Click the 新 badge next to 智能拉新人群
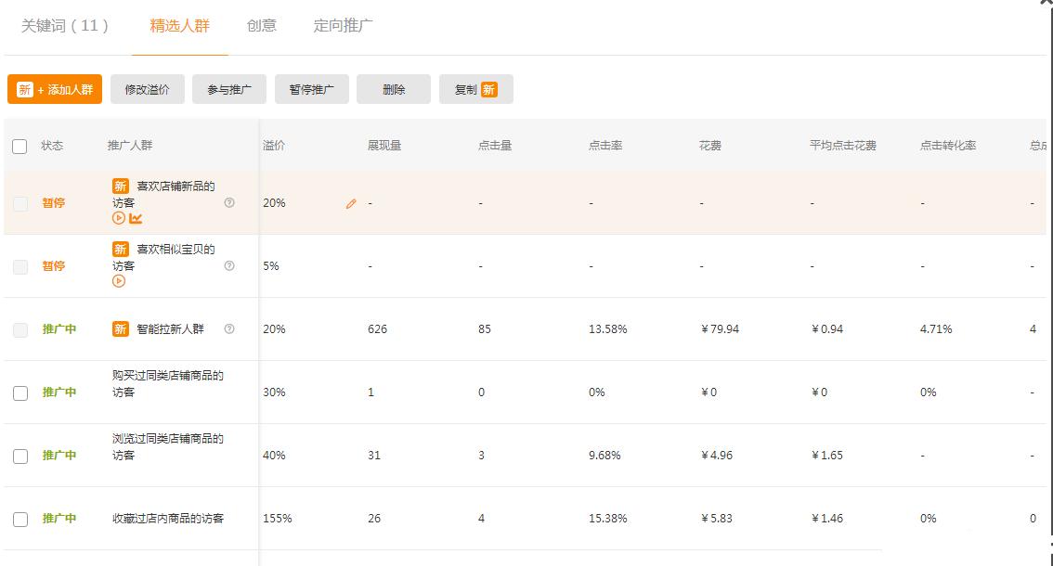Image resolution: width=1053 pixels, height=566 pixels. tap(119, 328)
